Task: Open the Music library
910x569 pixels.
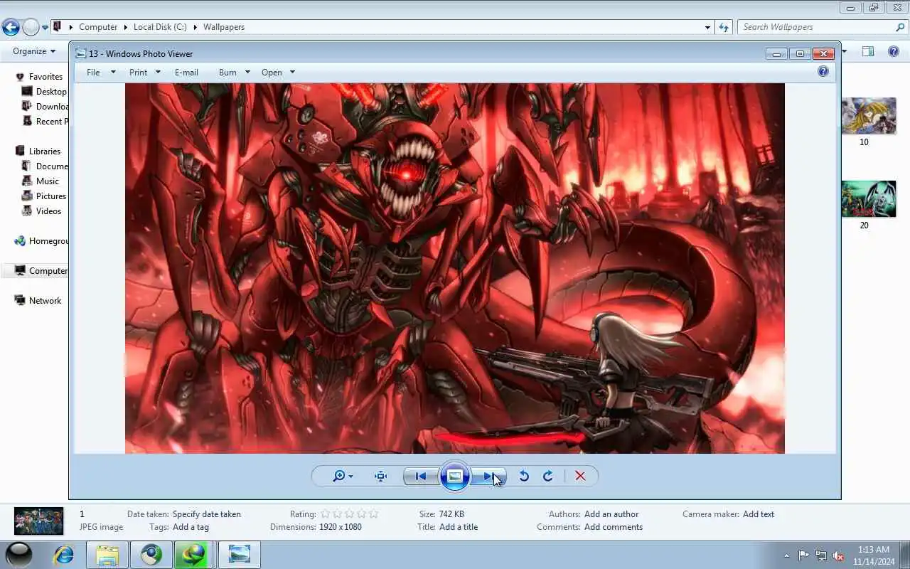Action: pos(47,181)
